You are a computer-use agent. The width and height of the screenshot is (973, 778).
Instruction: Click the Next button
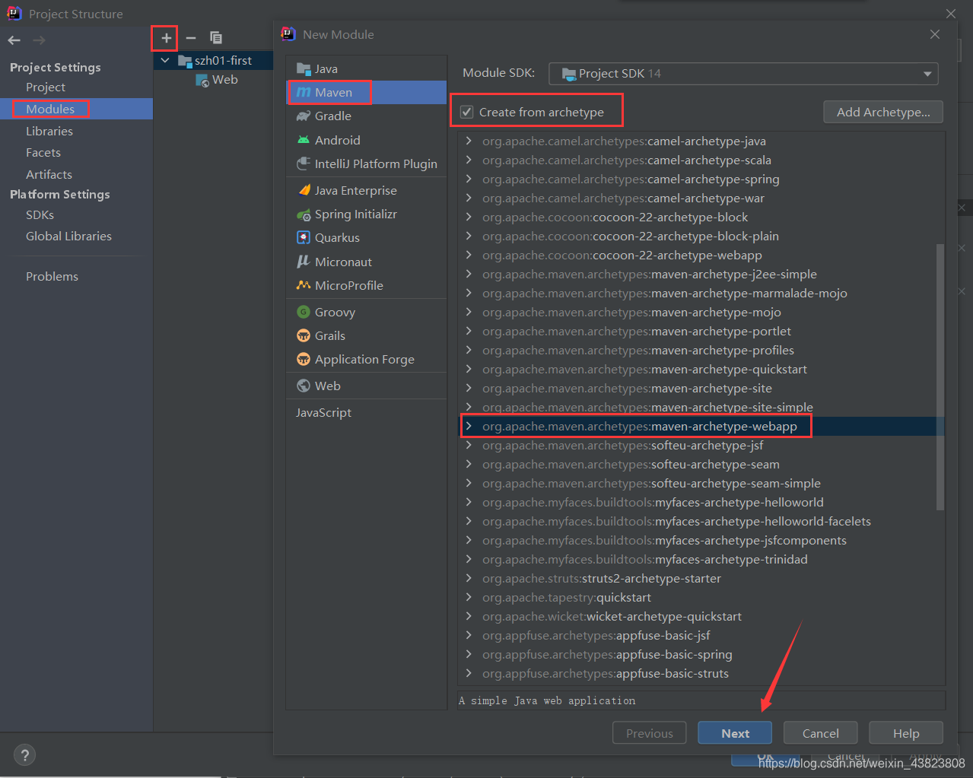(735, 733)
